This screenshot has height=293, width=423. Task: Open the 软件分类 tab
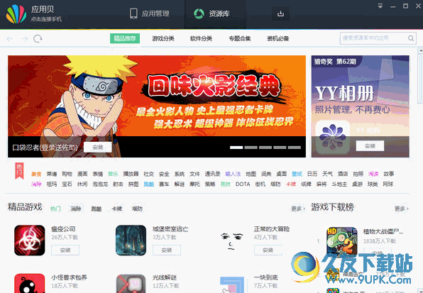(x=202, y=38)
